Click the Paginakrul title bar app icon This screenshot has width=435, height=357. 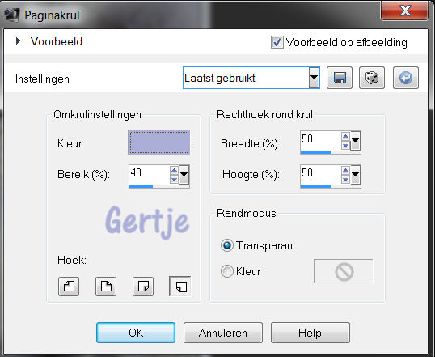[12, 15]
